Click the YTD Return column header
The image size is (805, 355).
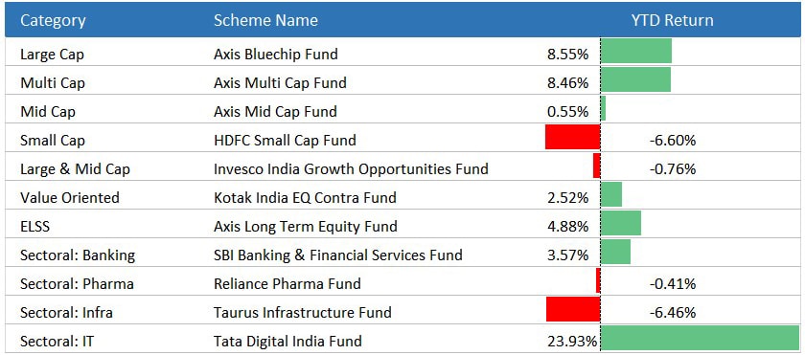coord(672,20)
